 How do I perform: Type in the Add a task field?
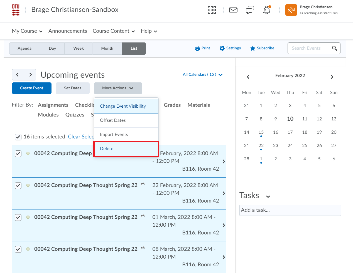click(x=290, y=210)
